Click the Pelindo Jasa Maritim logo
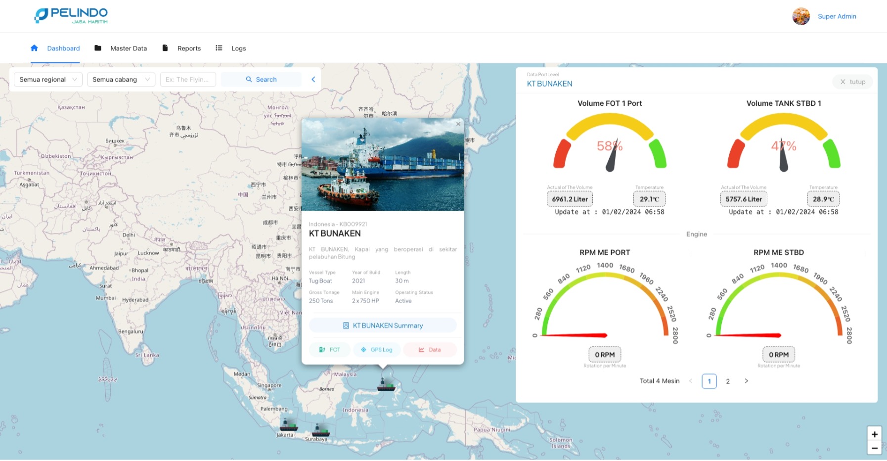Image resolution: width=887 pixels, height=461 pixels. click(x=71, y=15)
